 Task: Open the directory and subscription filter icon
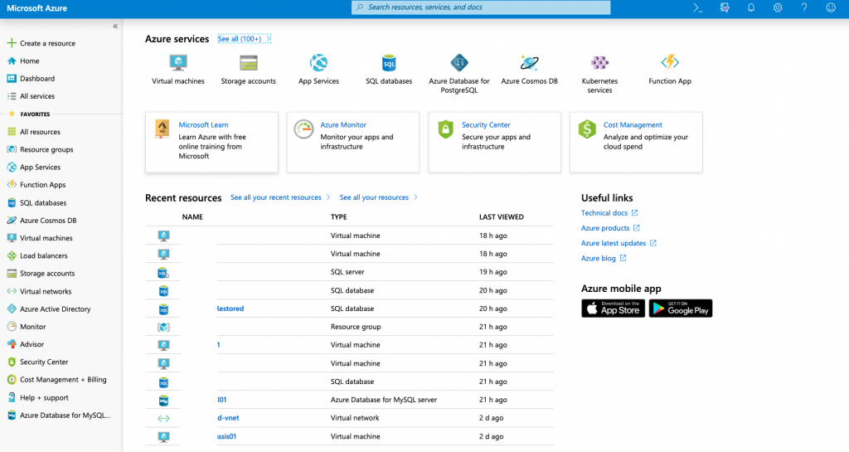(x=725, y=7)
